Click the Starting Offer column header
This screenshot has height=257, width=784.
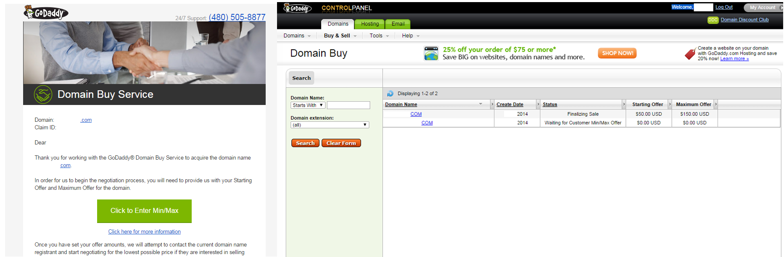[x=647, y=105]
